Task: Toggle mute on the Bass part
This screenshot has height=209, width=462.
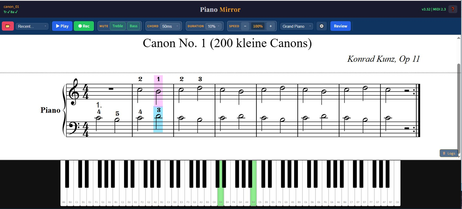Action: click(134, 26)
